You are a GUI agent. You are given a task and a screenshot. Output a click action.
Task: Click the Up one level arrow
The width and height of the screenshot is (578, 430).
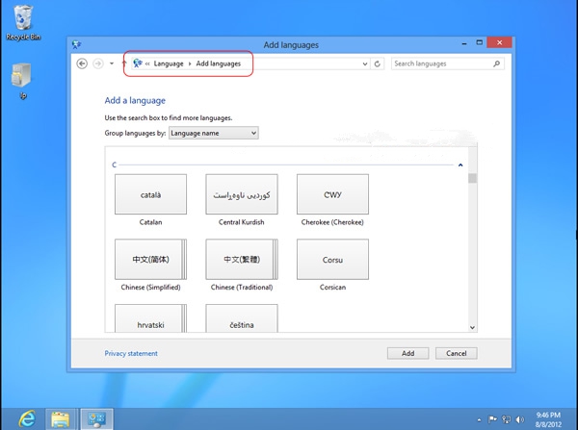123,63
